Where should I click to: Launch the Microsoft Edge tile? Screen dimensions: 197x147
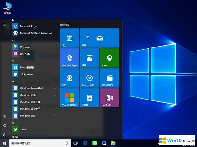[x=70, y=58]
